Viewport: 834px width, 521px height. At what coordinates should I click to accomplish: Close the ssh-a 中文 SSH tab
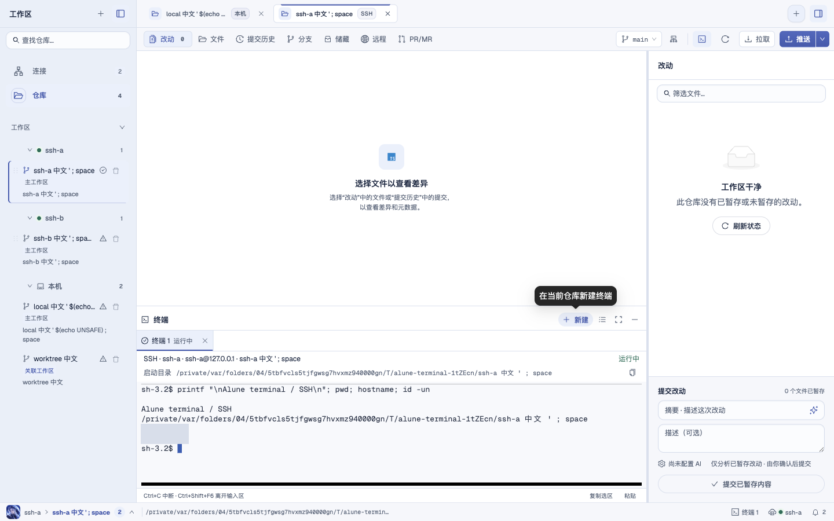click(387, 14)
